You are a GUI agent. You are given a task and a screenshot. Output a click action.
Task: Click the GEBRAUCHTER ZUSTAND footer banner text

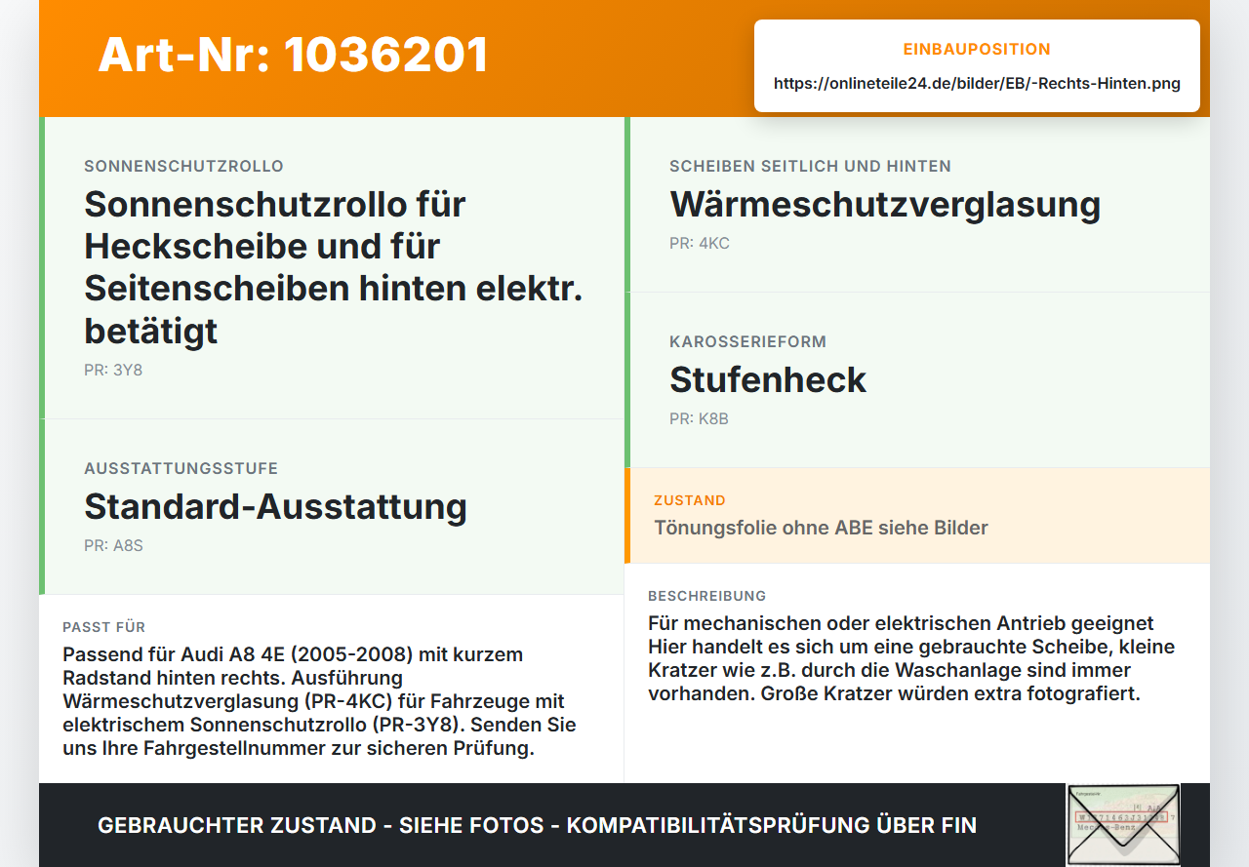pyautogui.click(x=537, y=825)
